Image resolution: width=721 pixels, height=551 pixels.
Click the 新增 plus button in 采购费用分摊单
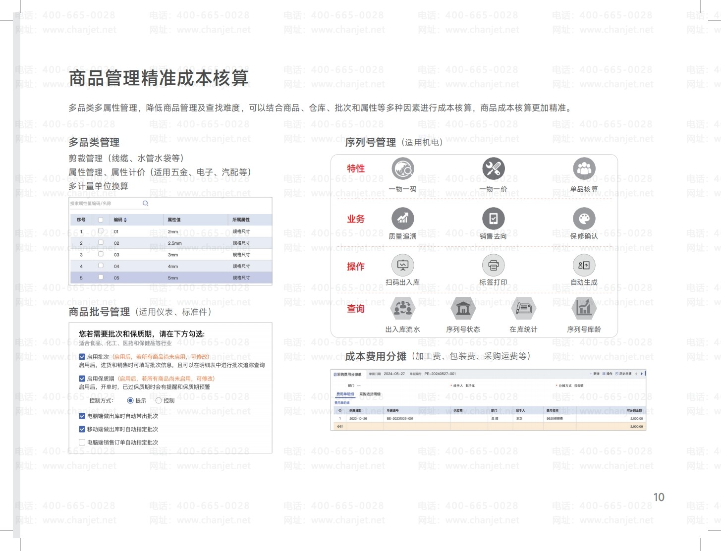point(595,374)
